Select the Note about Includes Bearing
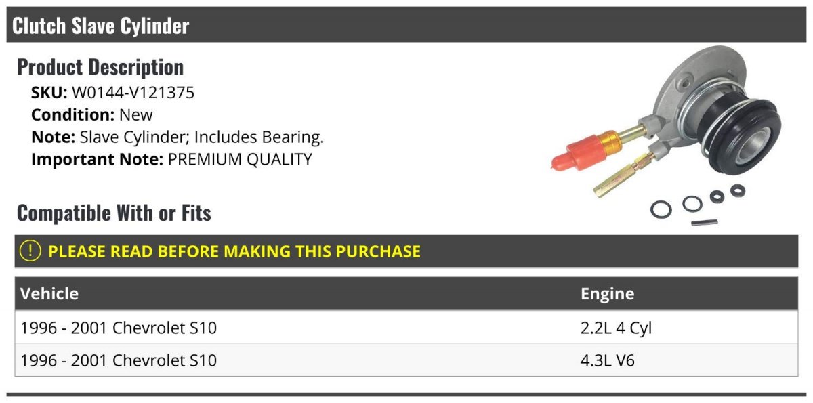This screenshot has width=813, height=403. 178,137
